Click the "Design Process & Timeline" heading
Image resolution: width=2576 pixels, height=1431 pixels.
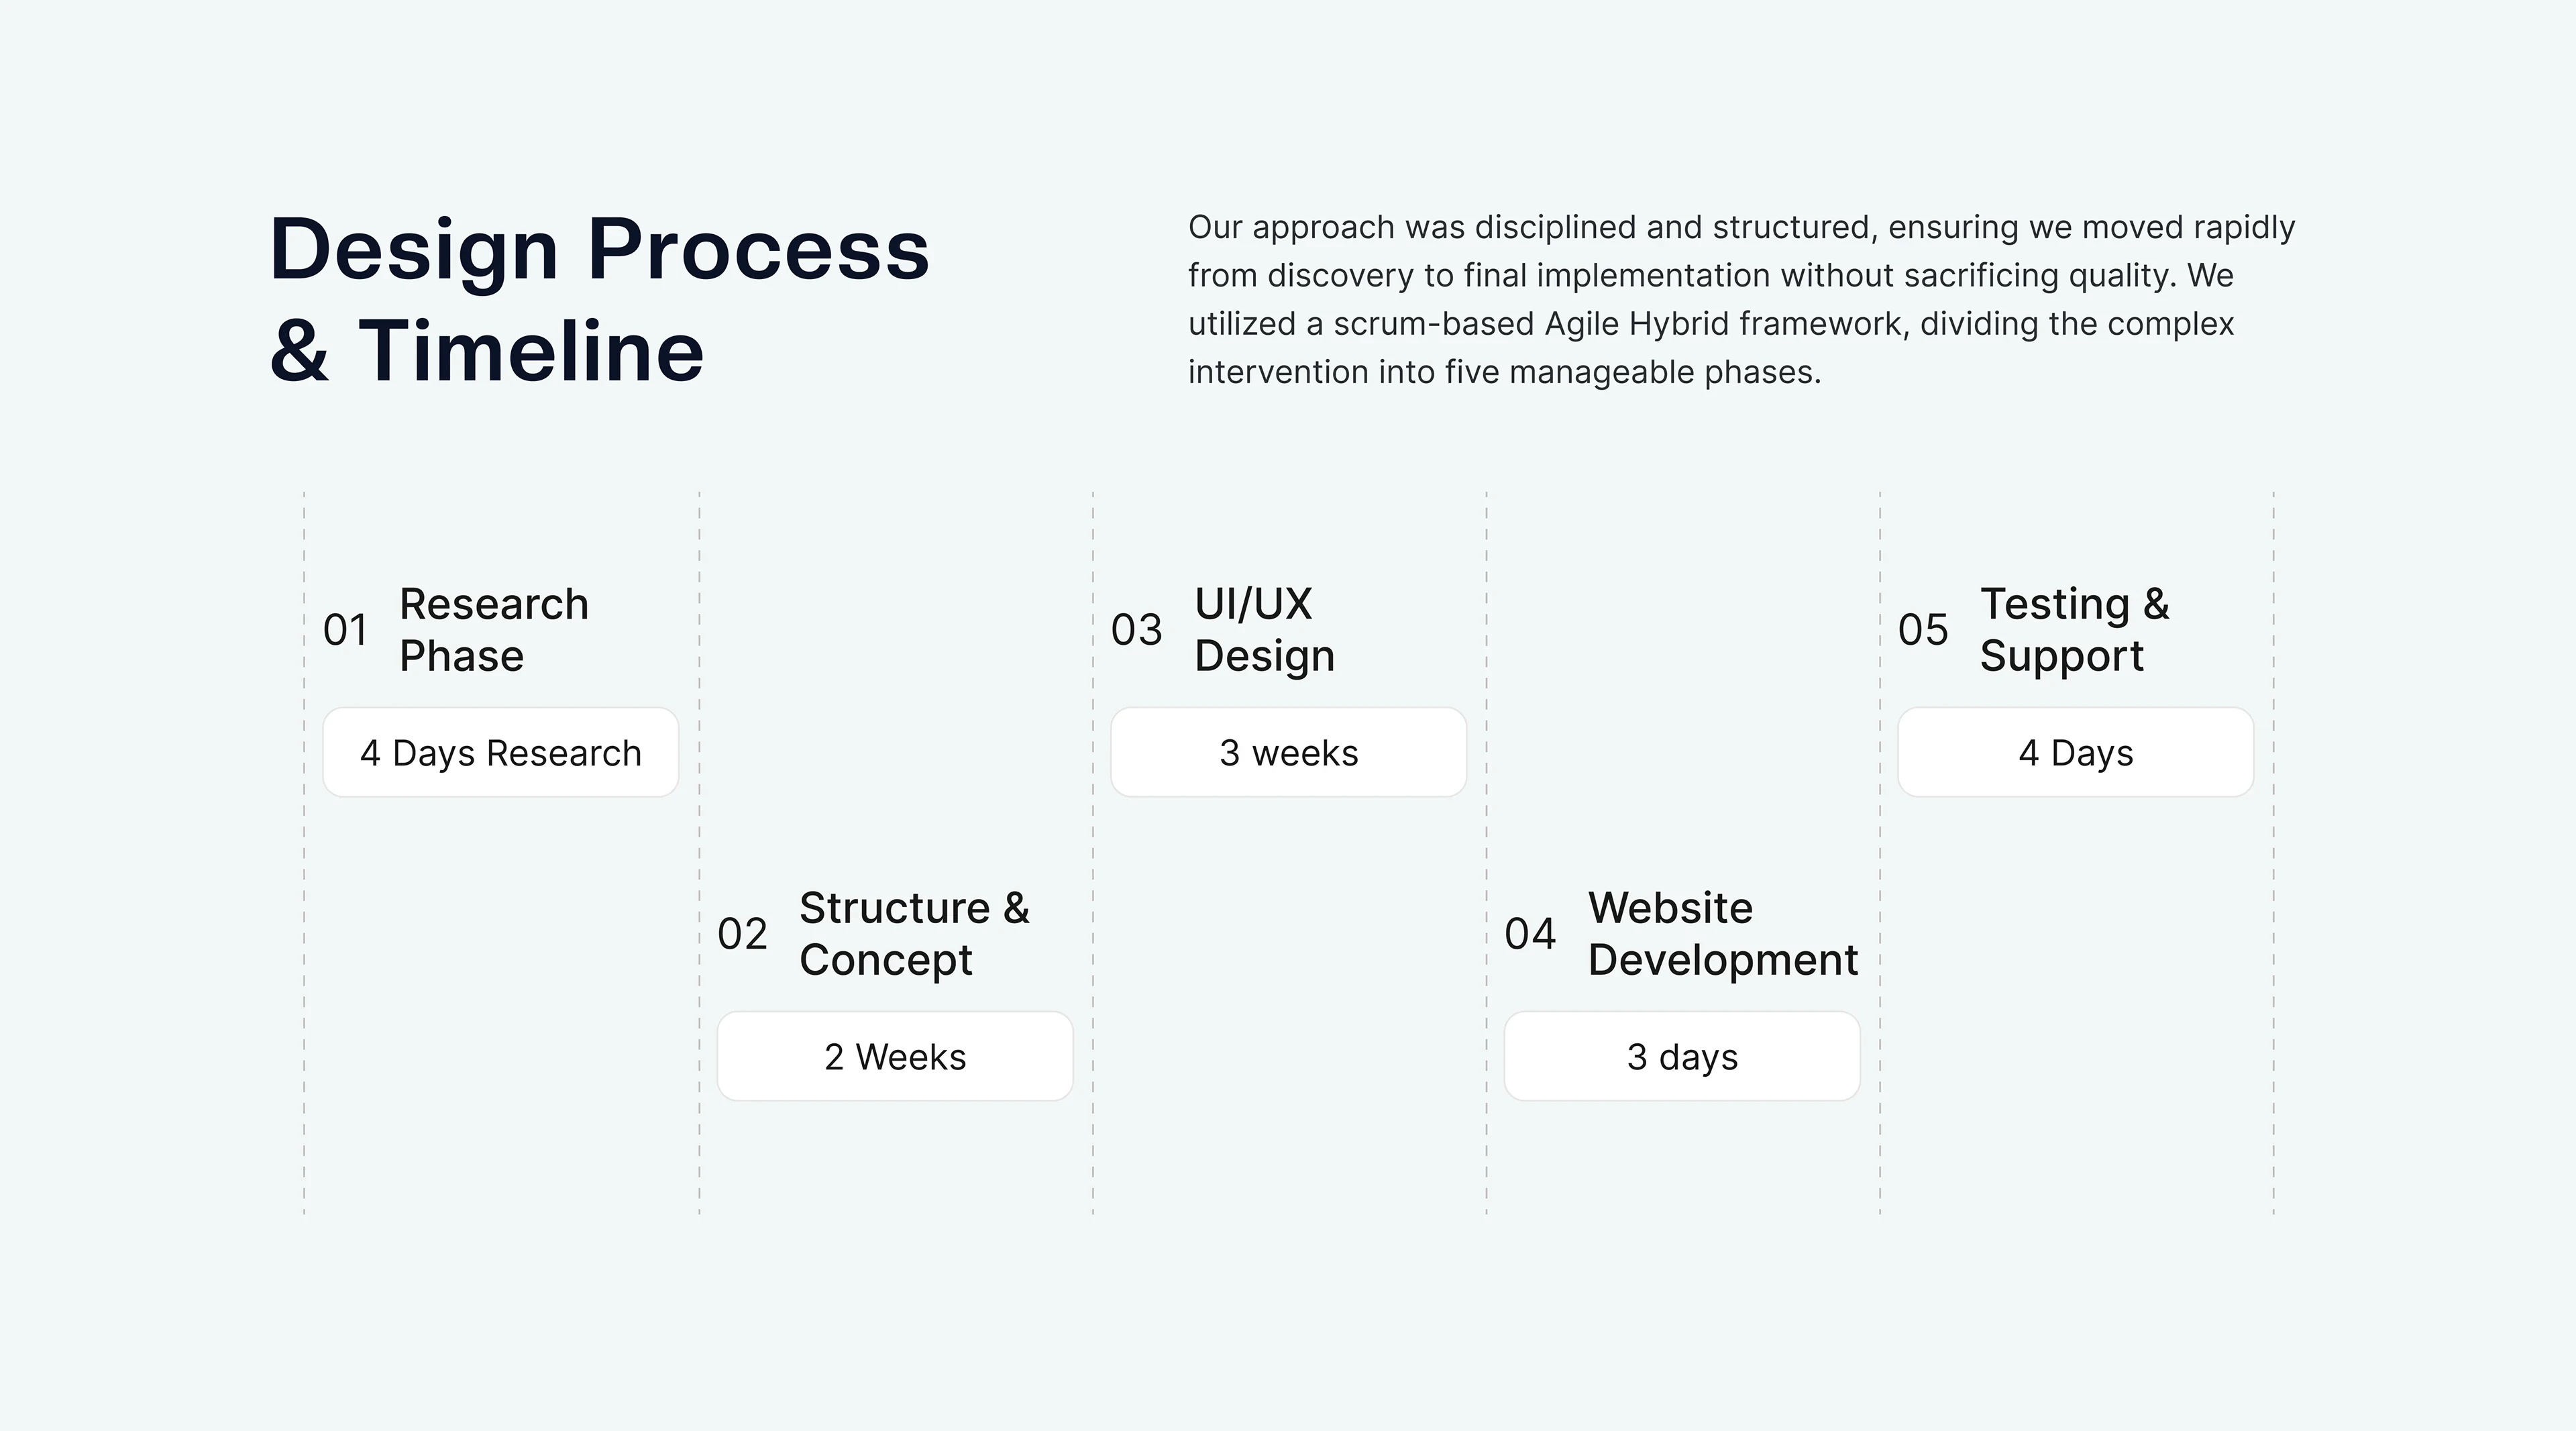(599, 299)
